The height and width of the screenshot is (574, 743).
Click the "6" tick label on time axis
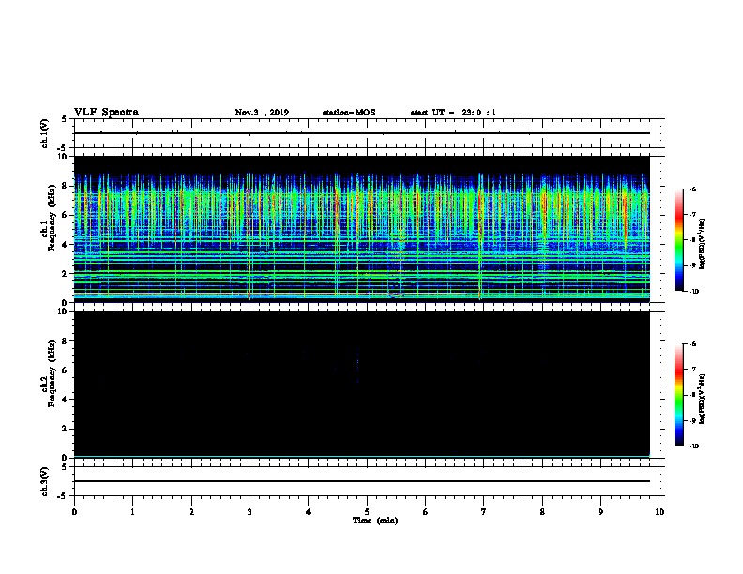click(425, 511)
